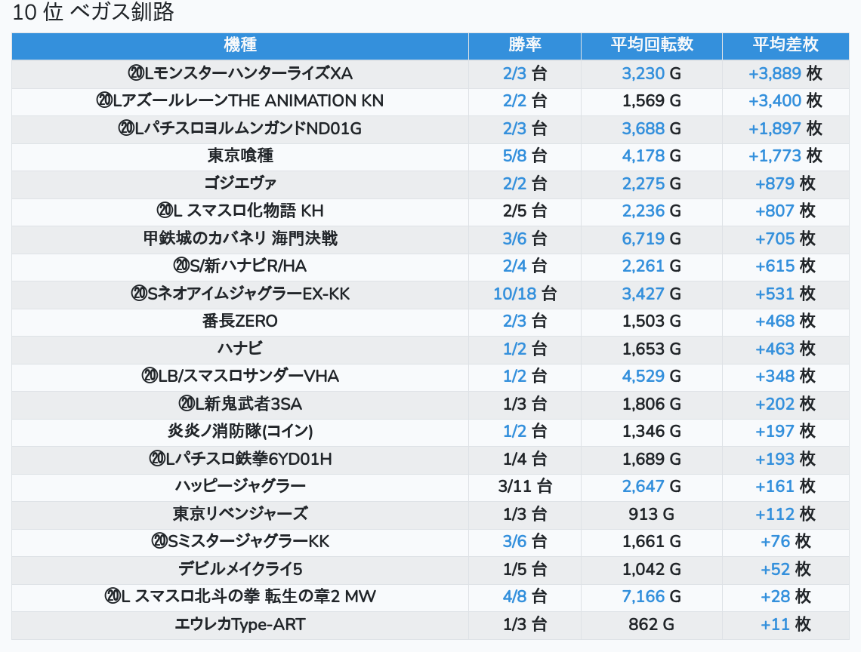
Task: Click the 機種 column header
Action: click(x=240, y=45)
